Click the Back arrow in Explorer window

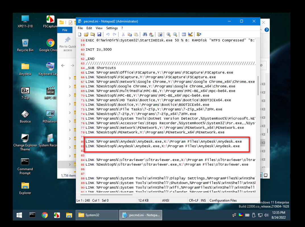click(x=63, y=66)
